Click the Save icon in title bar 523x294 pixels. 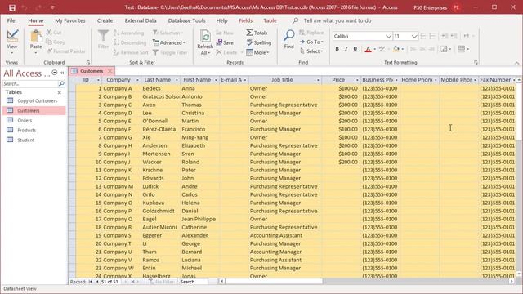tap(12, 7)
